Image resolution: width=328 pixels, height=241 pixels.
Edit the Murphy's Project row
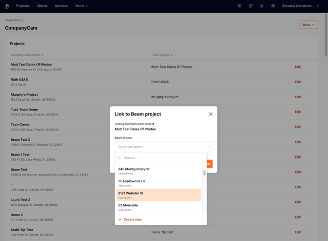[x=298, y=97]
